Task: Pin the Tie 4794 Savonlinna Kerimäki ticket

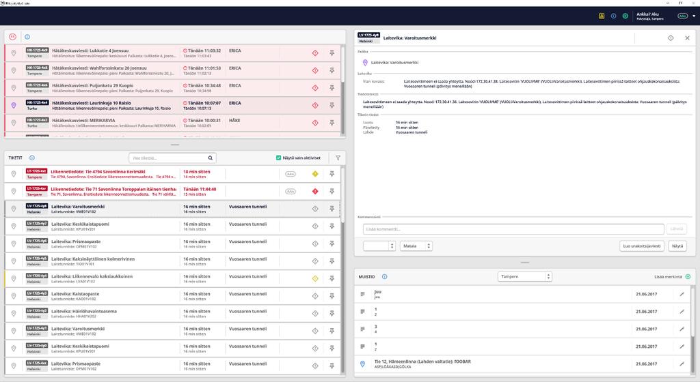Action: point(332,174)
